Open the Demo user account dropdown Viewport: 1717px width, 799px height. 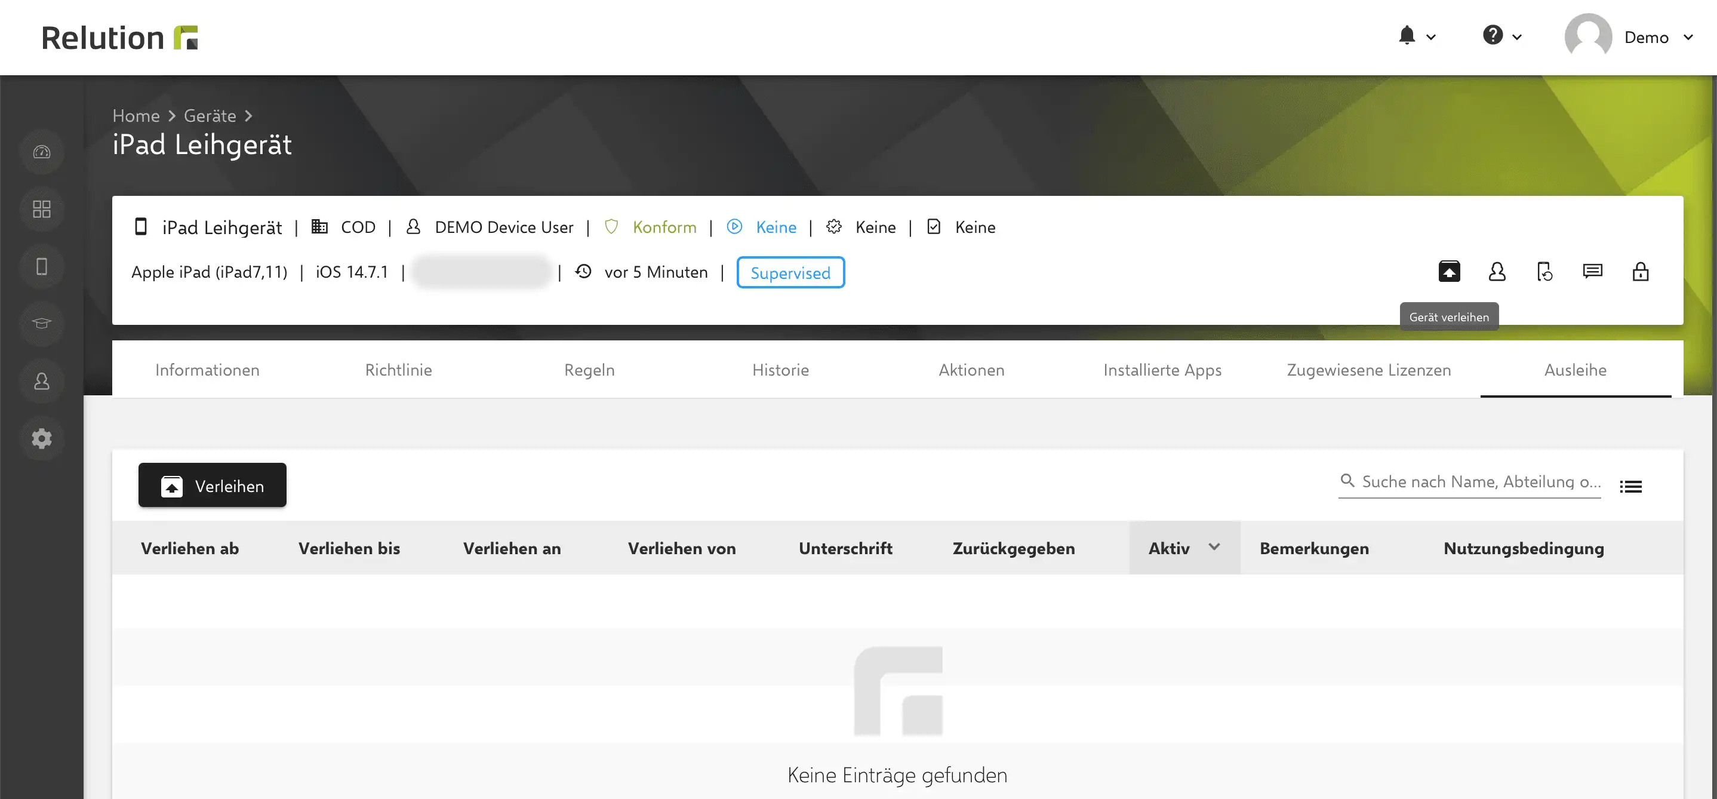click(1629, 36)
